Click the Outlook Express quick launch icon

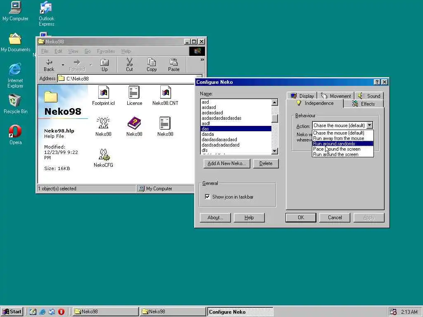tap(52, 312)
